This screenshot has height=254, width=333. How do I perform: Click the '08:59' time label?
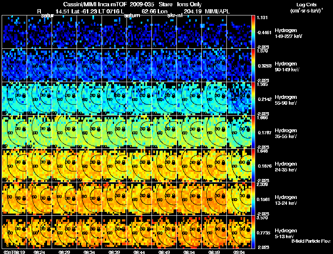tap(214, 252)
